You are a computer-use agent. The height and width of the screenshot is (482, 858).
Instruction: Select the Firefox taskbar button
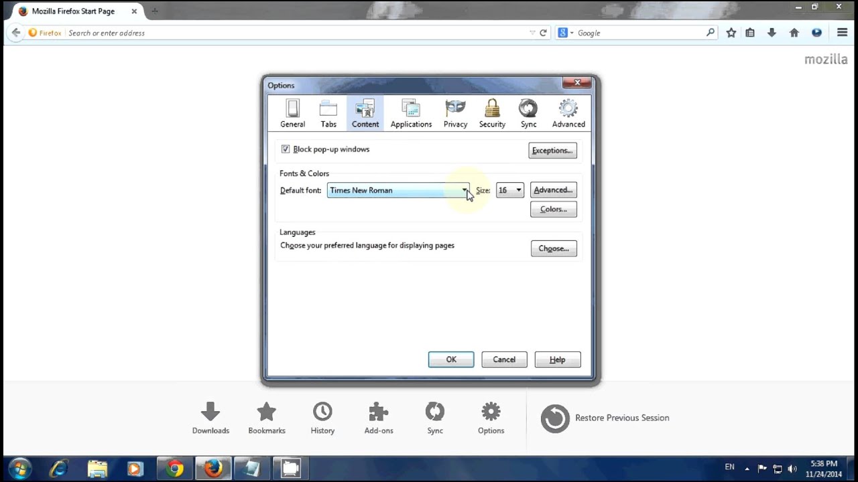click(213, 469)
